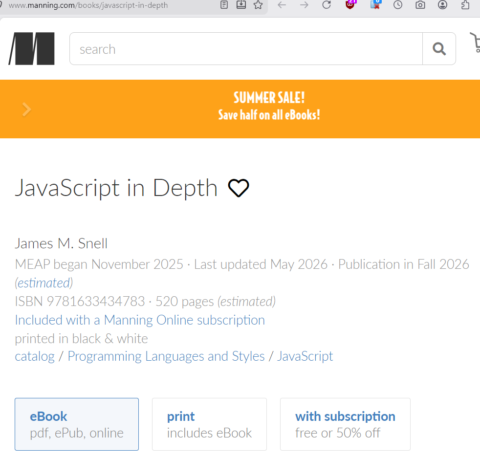This screenshot has width=480, height=458.
Task: Select the print format option
Action: [x=209, y=424]
